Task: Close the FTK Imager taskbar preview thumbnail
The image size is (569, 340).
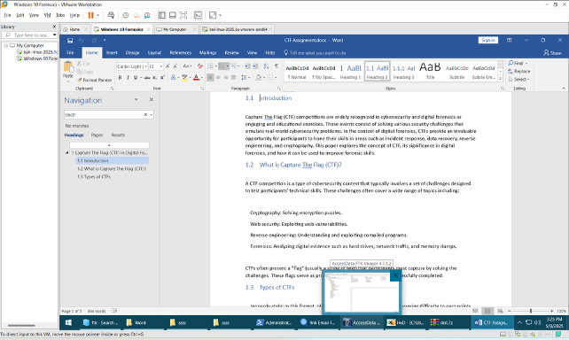Action: 395,276
